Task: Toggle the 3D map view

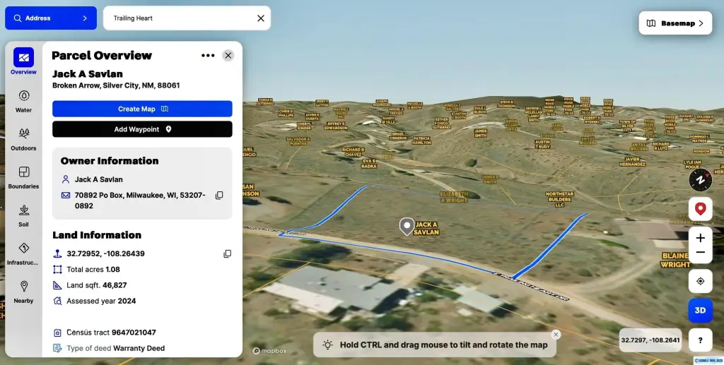Action: [701, 310]
